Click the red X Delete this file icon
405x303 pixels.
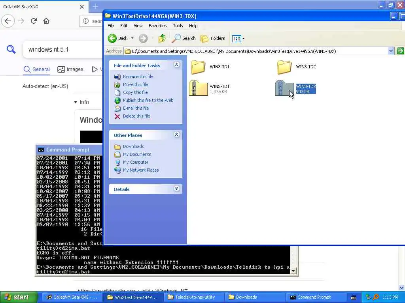pyautogui.click(x=117, y=116)
